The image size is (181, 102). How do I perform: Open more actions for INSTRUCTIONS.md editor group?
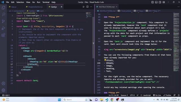pos(178,7)
